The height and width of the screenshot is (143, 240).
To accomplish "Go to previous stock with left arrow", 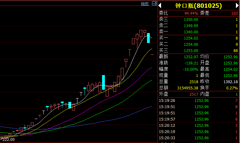I will tap(160, 6).
